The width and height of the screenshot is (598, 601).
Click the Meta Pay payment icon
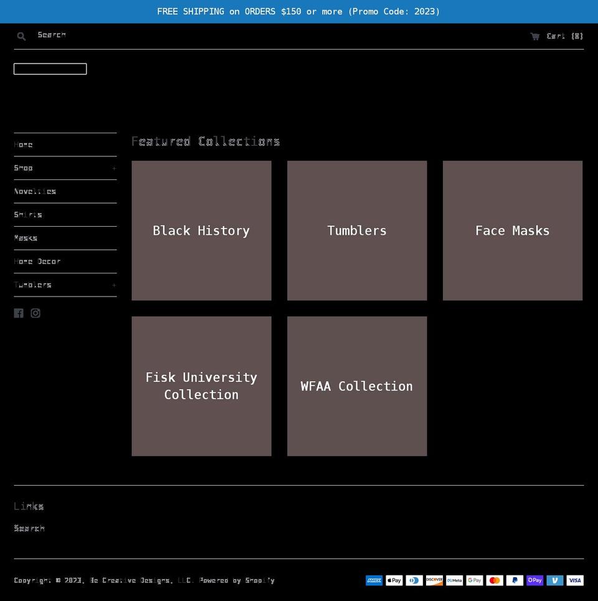(x=455, y=580)
